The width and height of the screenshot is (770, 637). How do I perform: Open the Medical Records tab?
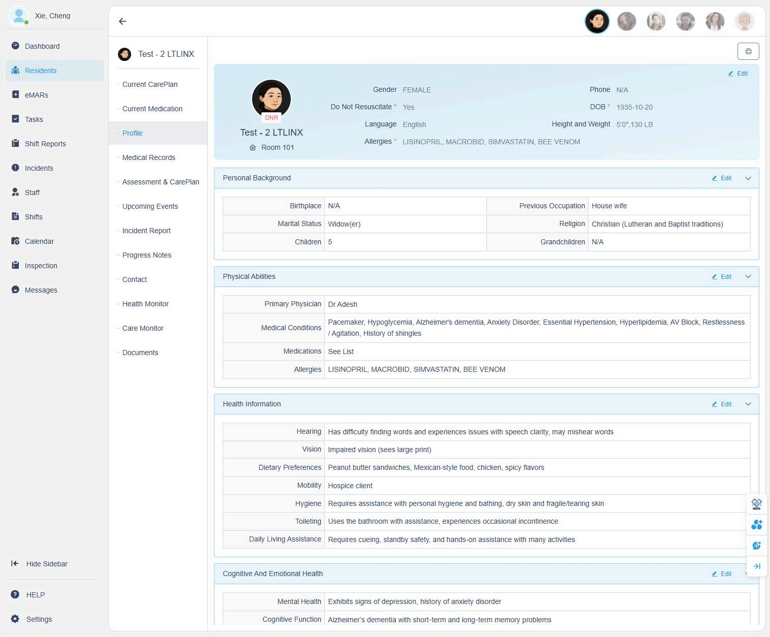point(148,157)
